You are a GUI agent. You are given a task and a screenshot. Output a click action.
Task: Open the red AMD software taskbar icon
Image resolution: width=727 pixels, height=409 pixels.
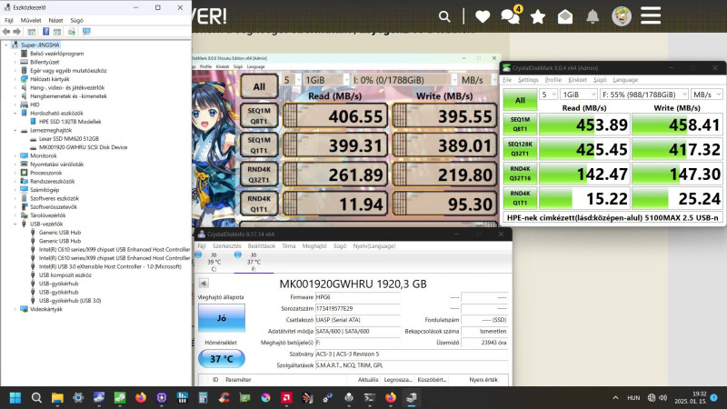coord(286,398)
